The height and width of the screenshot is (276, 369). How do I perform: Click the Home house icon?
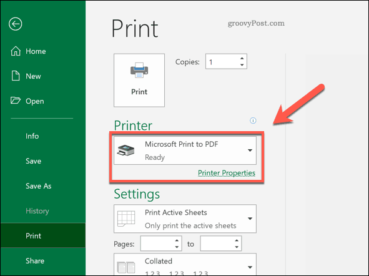(16, 51)
